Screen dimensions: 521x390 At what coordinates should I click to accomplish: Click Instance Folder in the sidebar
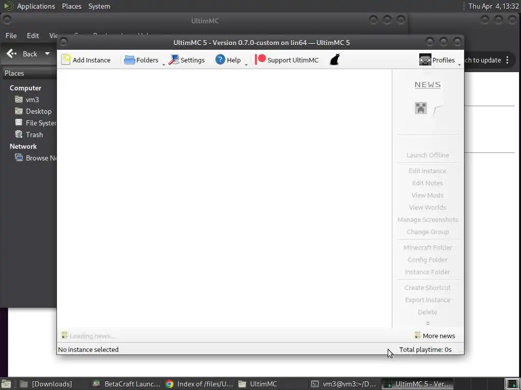coord(427,272)
